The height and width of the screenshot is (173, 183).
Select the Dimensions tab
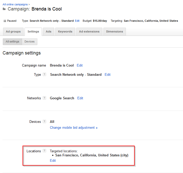coord(115,32)
